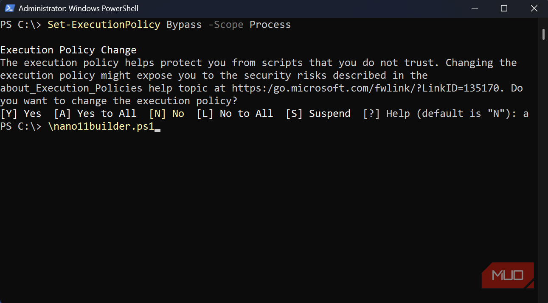Click the "-Scope" parameter text
Image resolution: width=548 pixels, height=303 pixels.
[x=226, y=25]
